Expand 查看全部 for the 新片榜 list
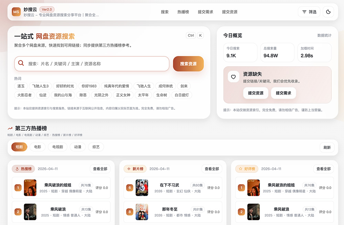 212,169
